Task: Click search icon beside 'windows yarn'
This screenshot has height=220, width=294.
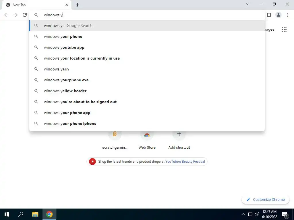Action: [x=36, y=69]
